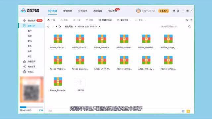Viewport: 212px width, 119px height.
Task: Click 离线下载 offline download
Action: pos(123,20)
